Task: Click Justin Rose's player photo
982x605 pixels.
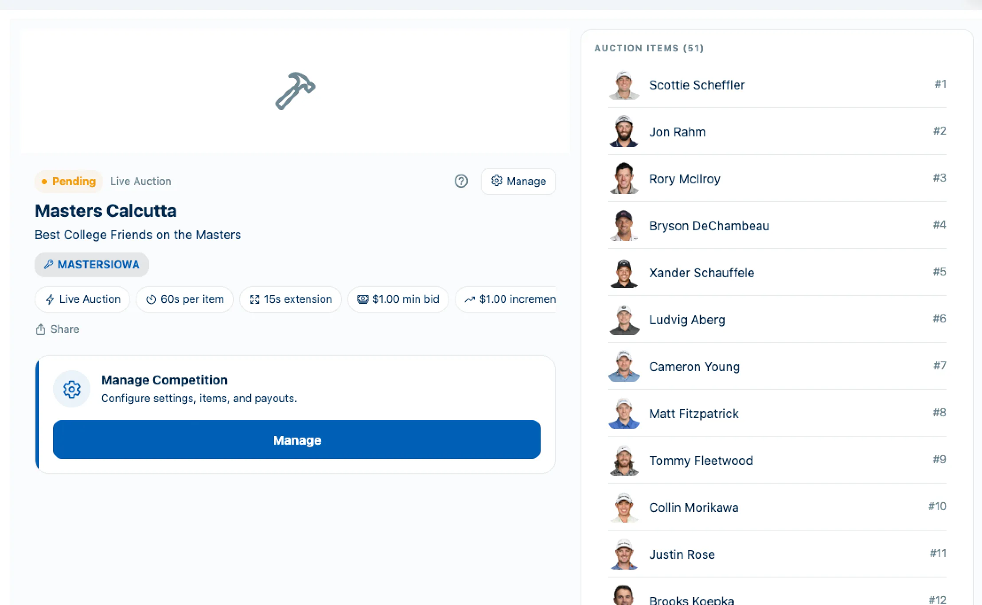Action: click(x=624, y=554)
